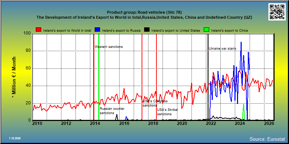Click the "USA's Congress sanctions" annotation

[x=155, y=103]
